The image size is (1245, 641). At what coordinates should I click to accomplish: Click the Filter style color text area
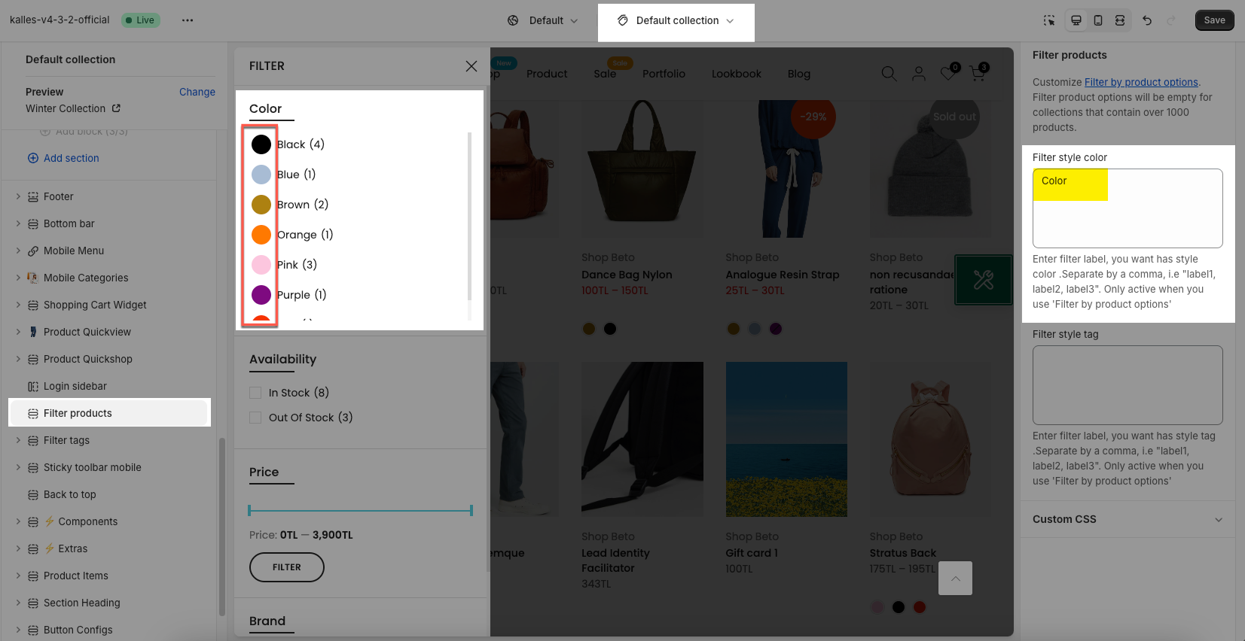click(1128, 208)
